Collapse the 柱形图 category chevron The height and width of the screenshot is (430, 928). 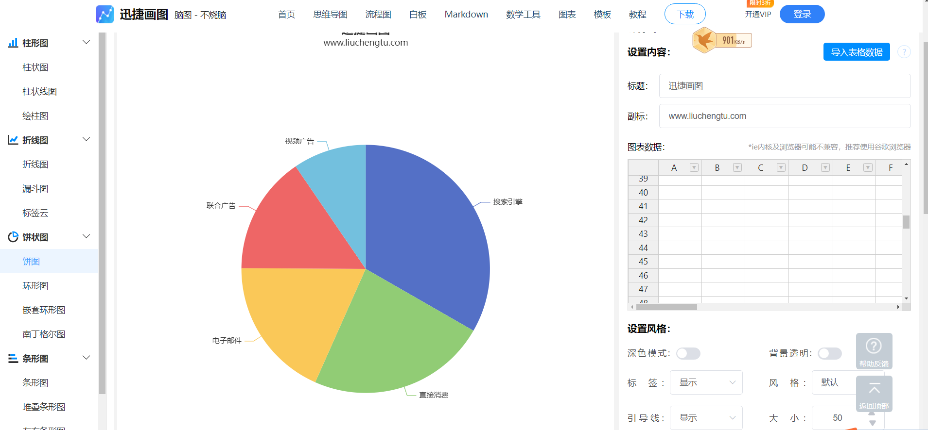tap(87, 42)
